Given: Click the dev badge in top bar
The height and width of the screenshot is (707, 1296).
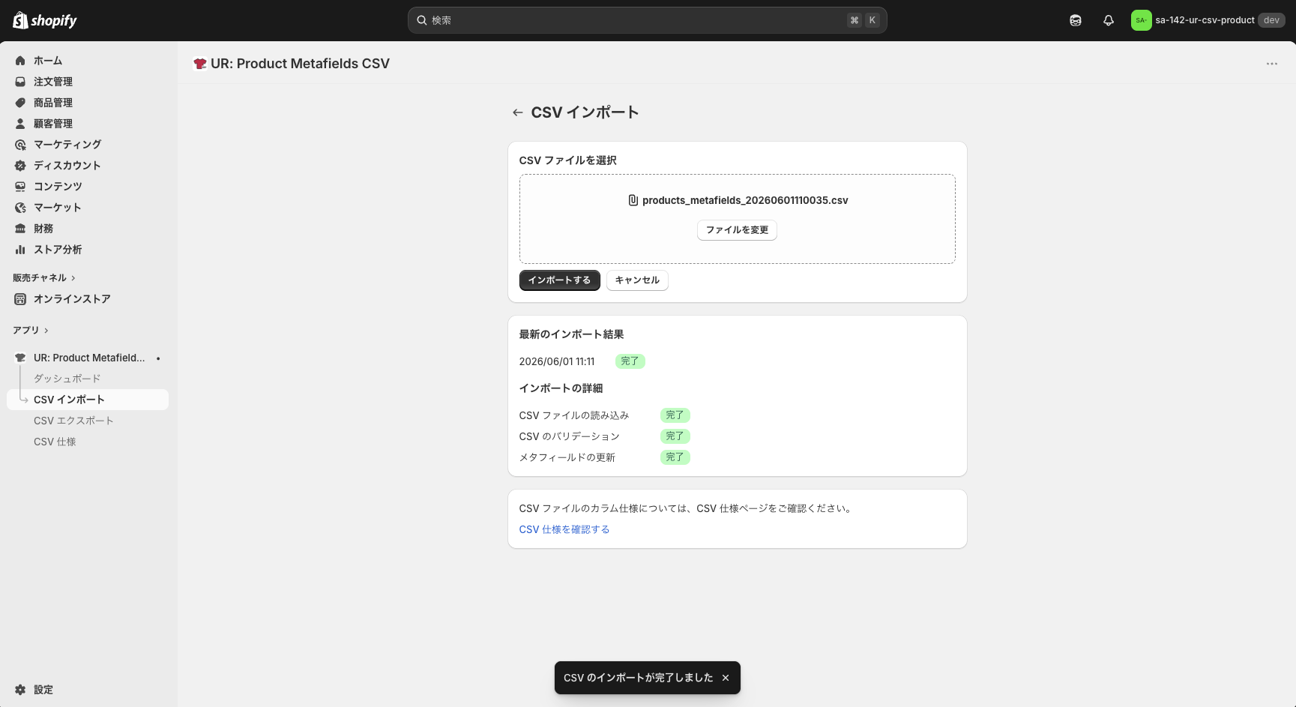Looking at the screenshot, I should pos(1271,20).
